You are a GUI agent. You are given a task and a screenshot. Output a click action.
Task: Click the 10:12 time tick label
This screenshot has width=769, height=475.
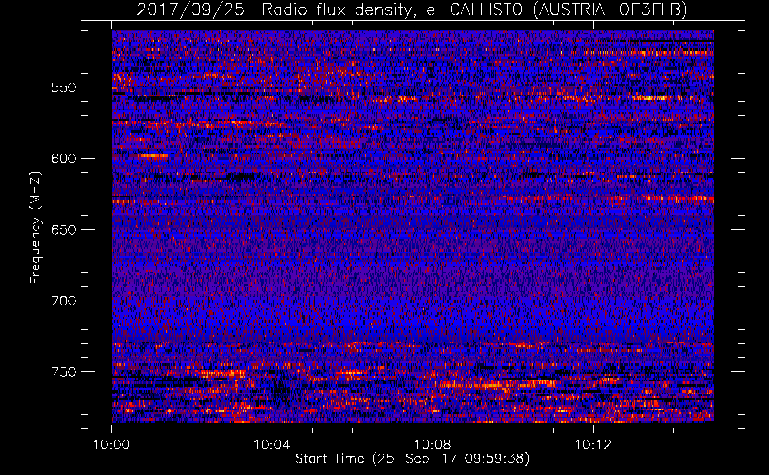(x=593, y=445)
